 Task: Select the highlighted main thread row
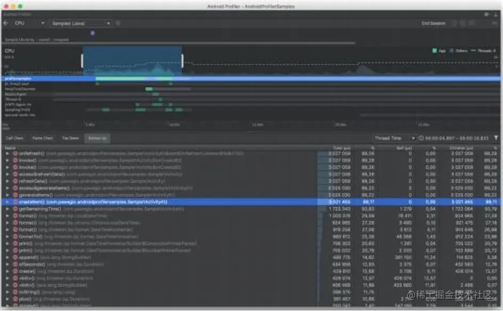[x=251, y=79]
